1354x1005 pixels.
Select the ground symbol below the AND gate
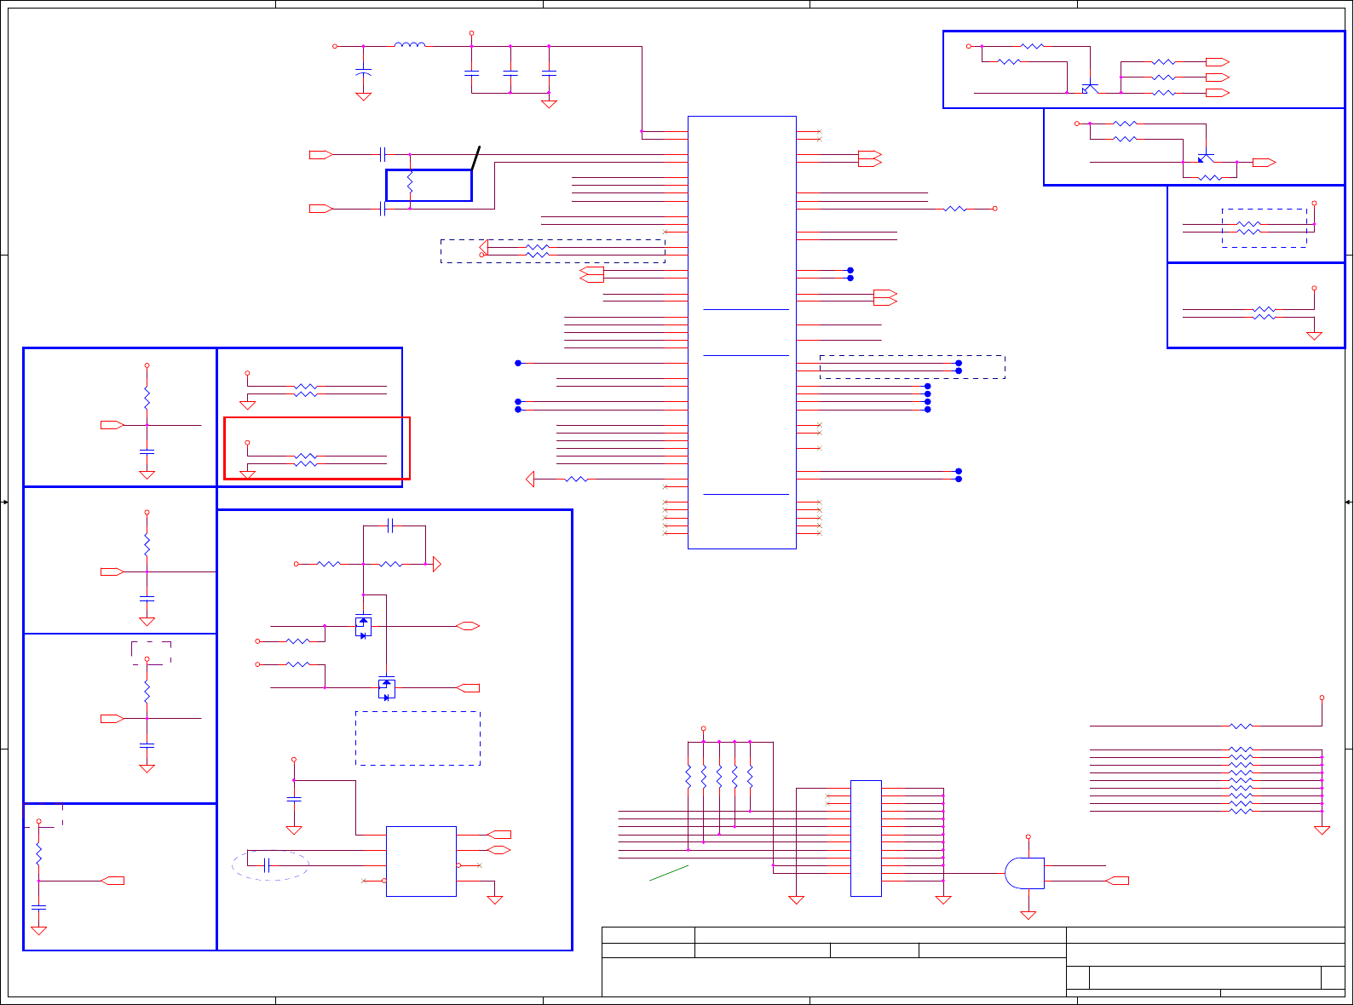pyautogui.click(x=1028, y=915)
